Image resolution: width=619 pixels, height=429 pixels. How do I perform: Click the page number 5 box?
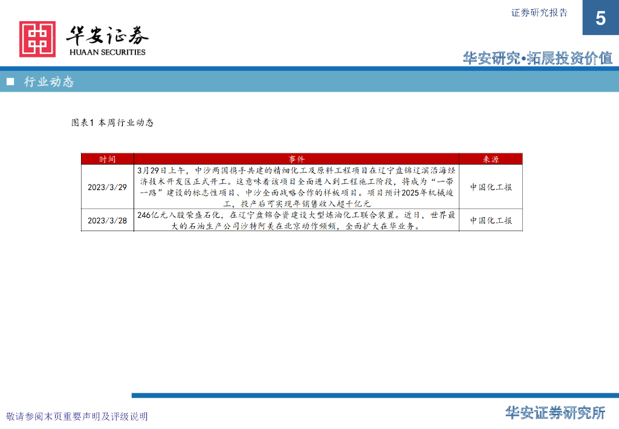[x=600, y=18]
